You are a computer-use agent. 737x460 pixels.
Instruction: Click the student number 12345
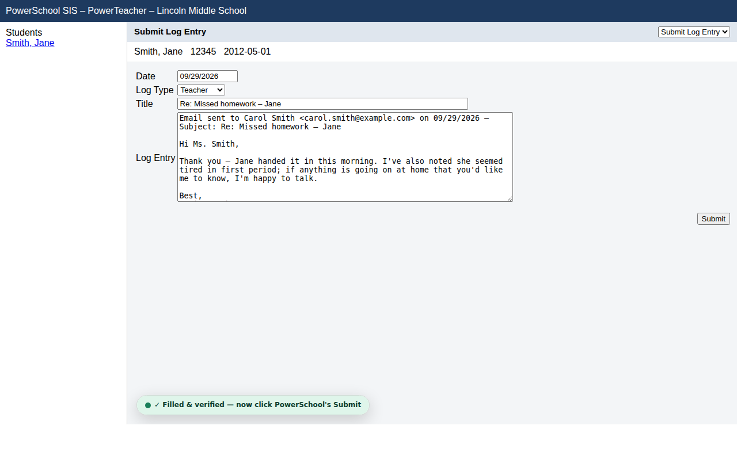coord(203,52)
